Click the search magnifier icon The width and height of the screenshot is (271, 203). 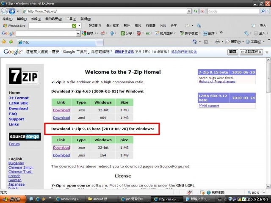click(x=263, y=11)
